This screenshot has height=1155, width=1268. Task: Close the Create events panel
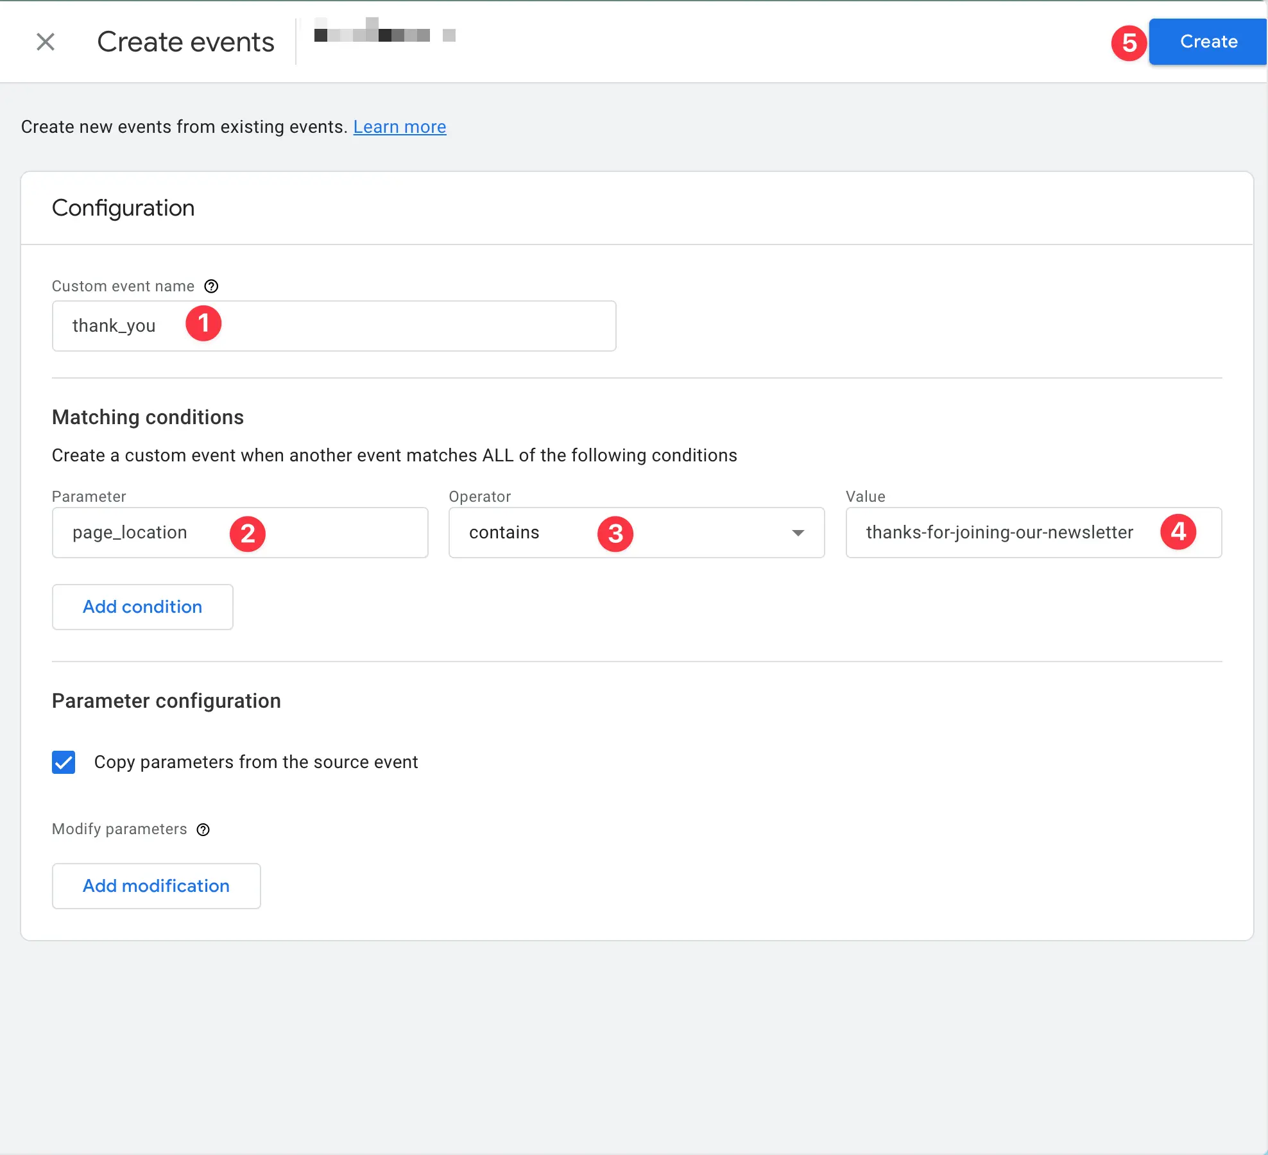pyautogui.click(x=45, y=42)
